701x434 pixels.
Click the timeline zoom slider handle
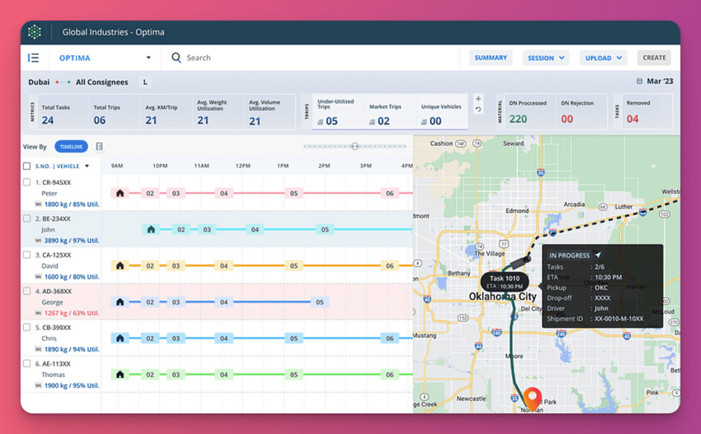(355, 147)
